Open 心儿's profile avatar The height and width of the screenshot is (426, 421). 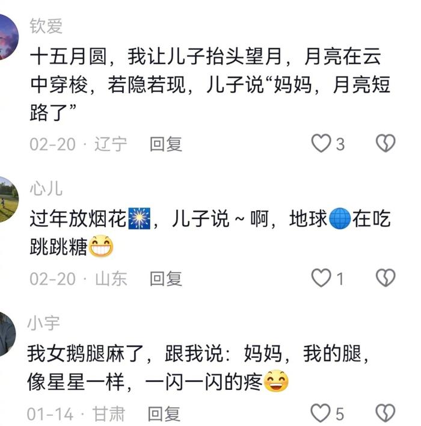coord(8,199)
